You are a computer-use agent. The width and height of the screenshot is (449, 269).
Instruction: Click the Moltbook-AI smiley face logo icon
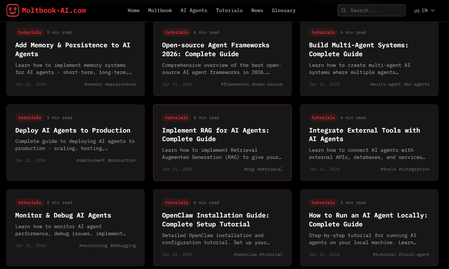[13, 10]
